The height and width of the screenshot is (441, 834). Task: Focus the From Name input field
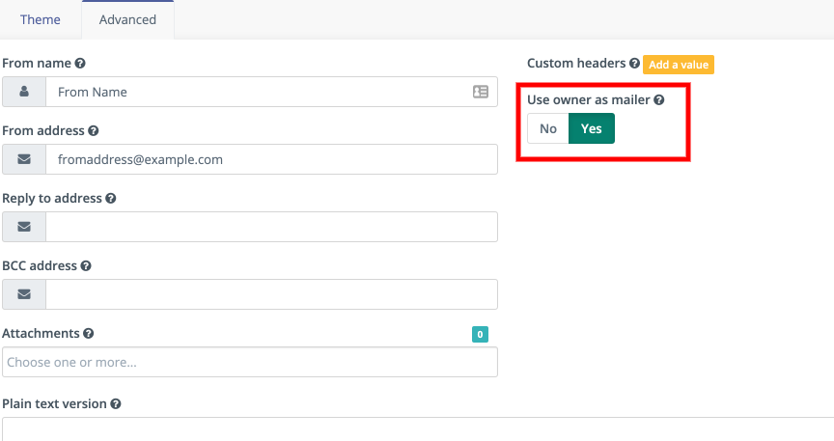tap(256, 93)
